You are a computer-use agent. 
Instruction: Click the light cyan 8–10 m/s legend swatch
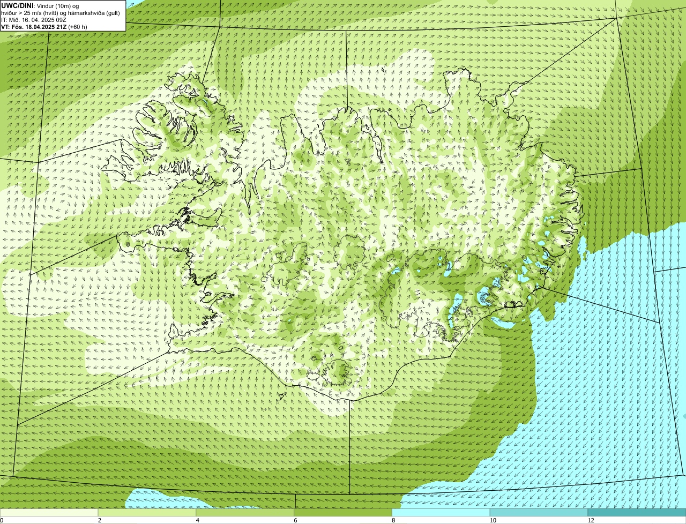(x=441, y=513)
